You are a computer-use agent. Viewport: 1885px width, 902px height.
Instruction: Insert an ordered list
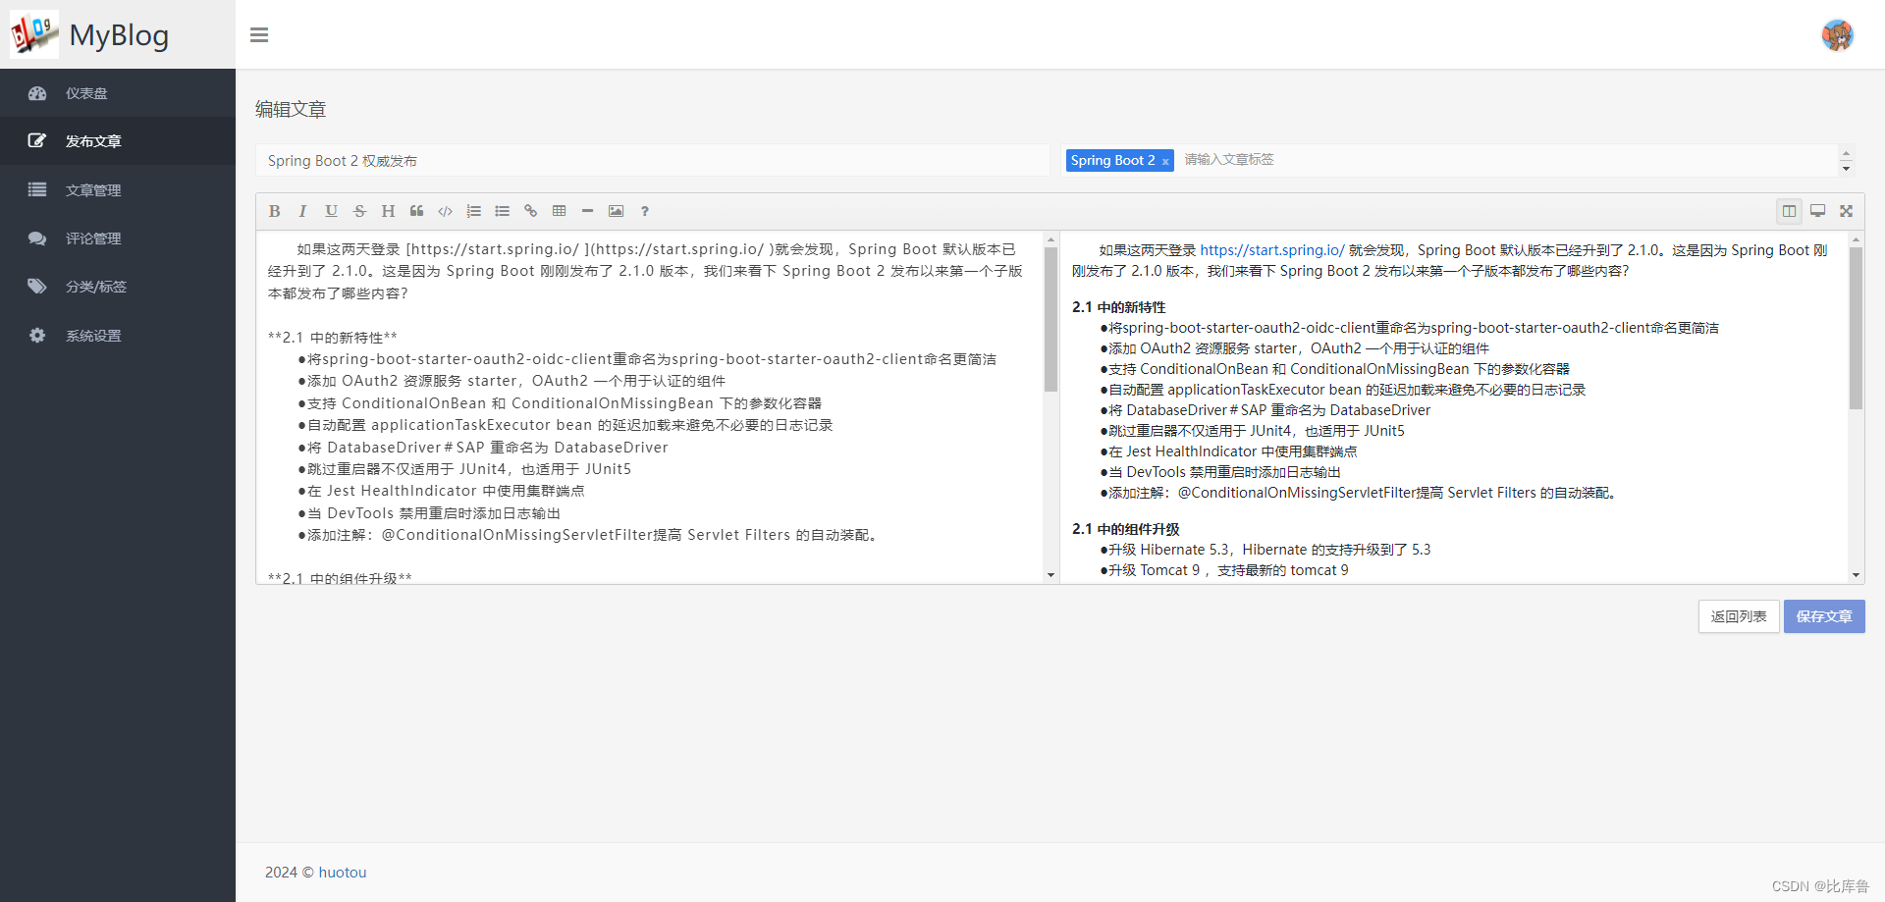473,211
